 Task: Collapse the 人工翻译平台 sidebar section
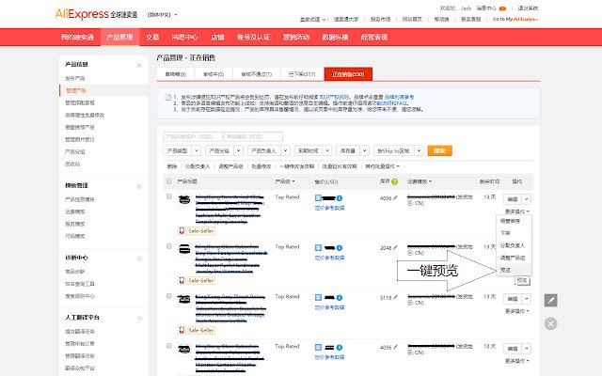click(139, 319)
